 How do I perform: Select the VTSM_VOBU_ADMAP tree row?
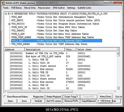coord(52,37)
